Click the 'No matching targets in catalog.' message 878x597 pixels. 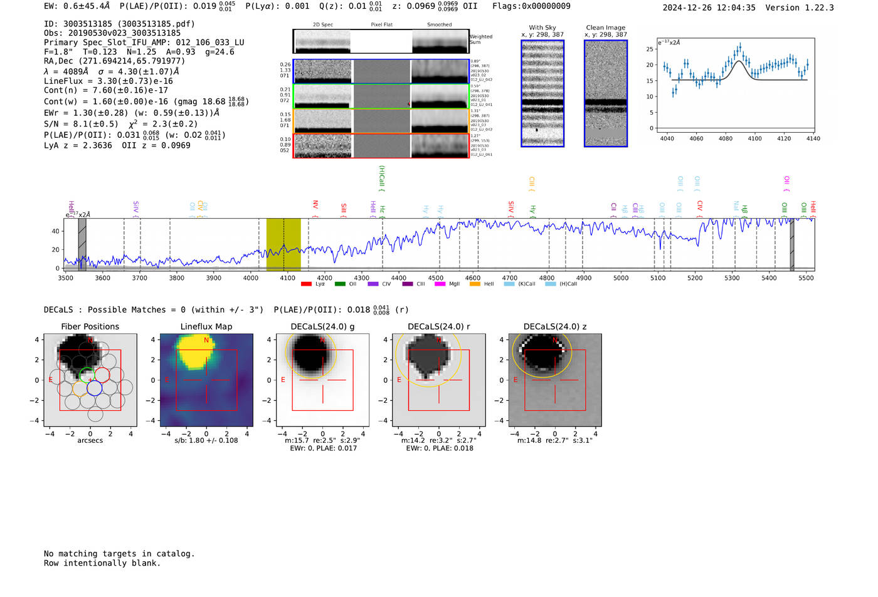tap(119, 554)
